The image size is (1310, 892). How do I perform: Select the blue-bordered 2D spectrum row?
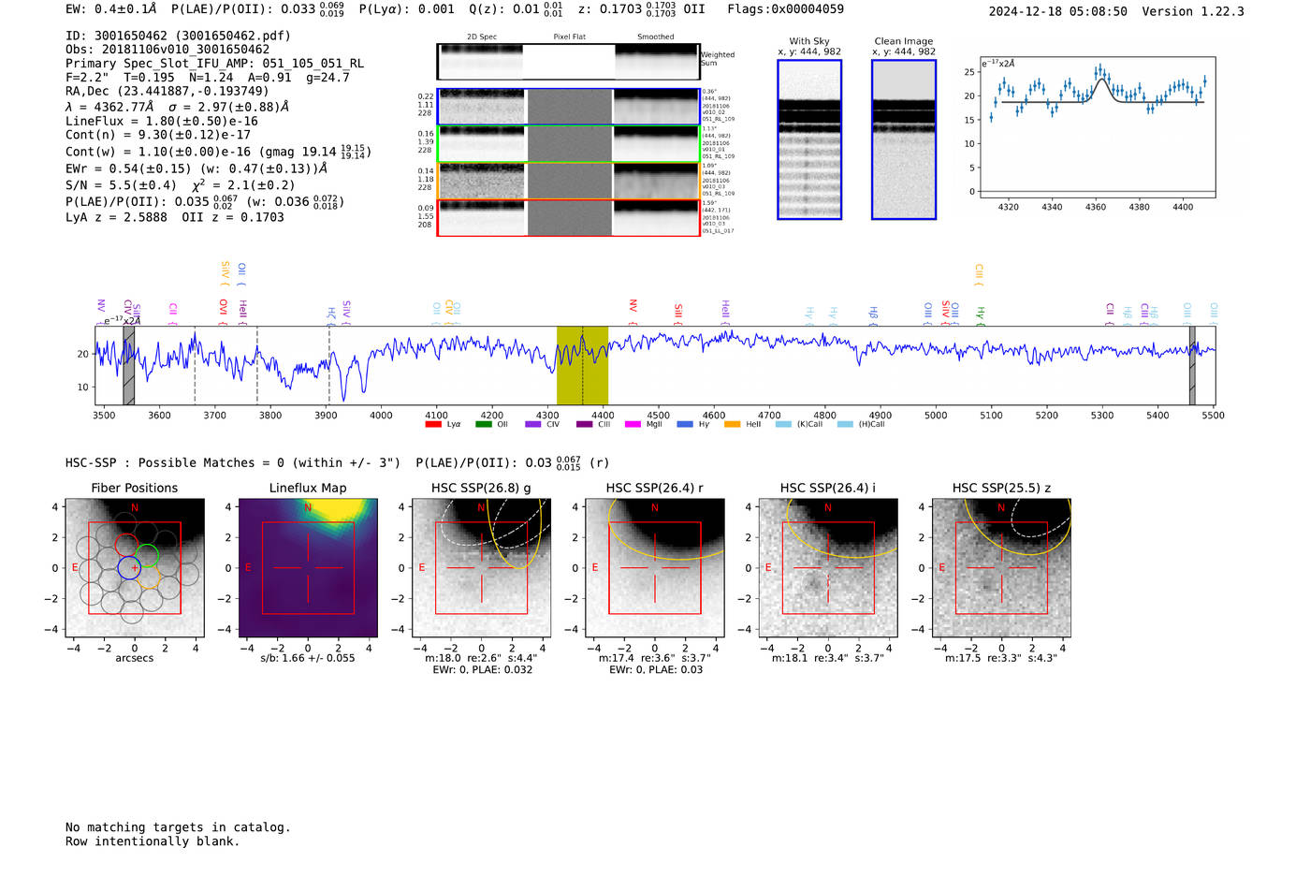pos(568,107)
